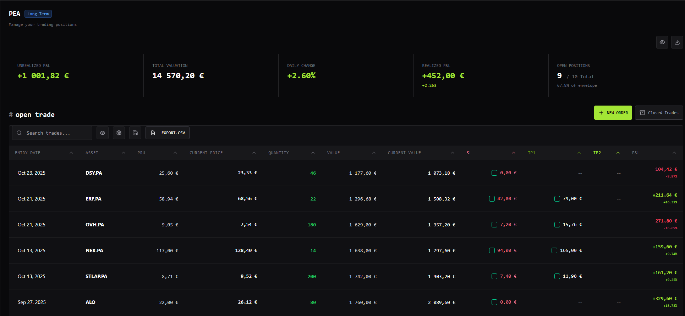The height and width of the screenshot is (316, 685).
Task: Click the Oct 23, 2025 entry date
Action: [x=32, y=173]
